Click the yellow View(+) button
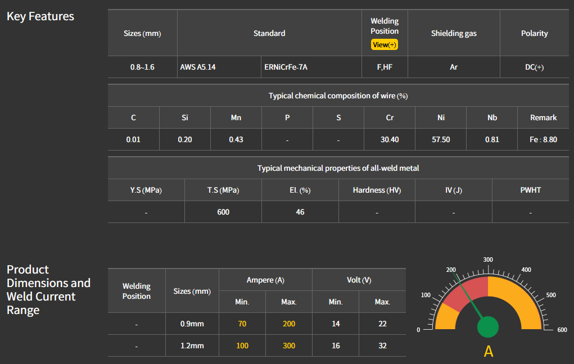 pos(385,45)
